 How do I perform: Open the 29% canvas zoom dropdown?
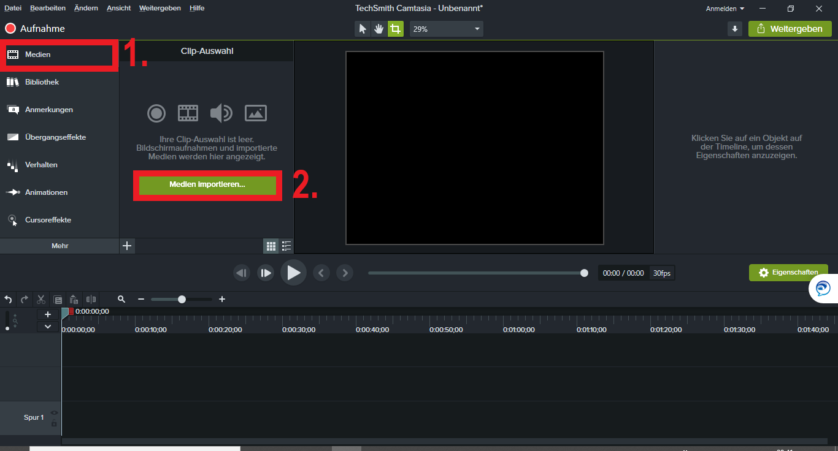447,29
